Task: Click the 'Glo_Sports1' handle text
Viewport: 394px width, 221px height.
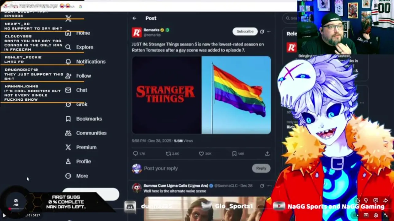Action: pyautogui.click(x=234, y=206)
